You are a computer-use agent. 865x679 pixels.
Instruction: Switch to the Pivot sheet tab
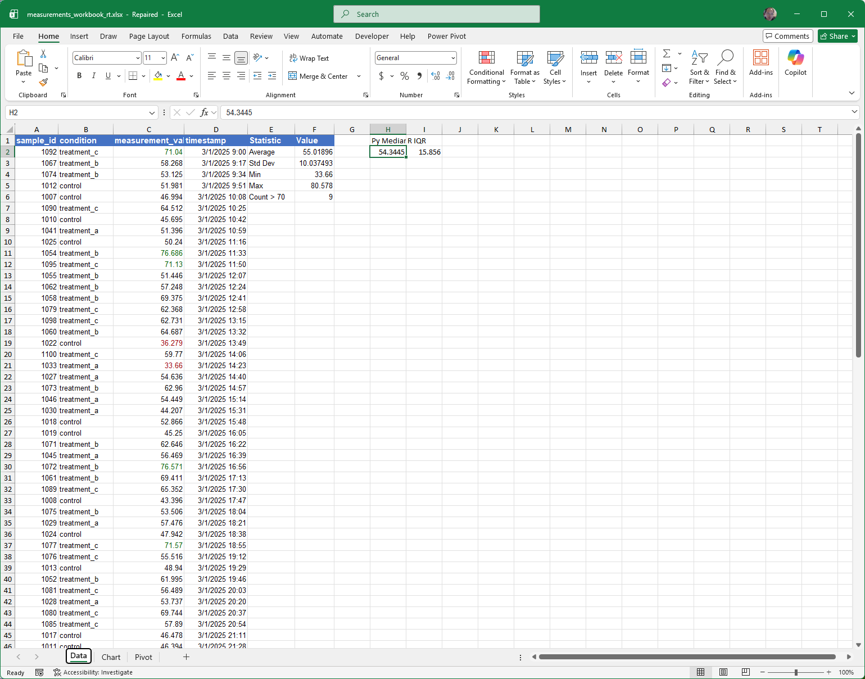(x=143, y=657)
